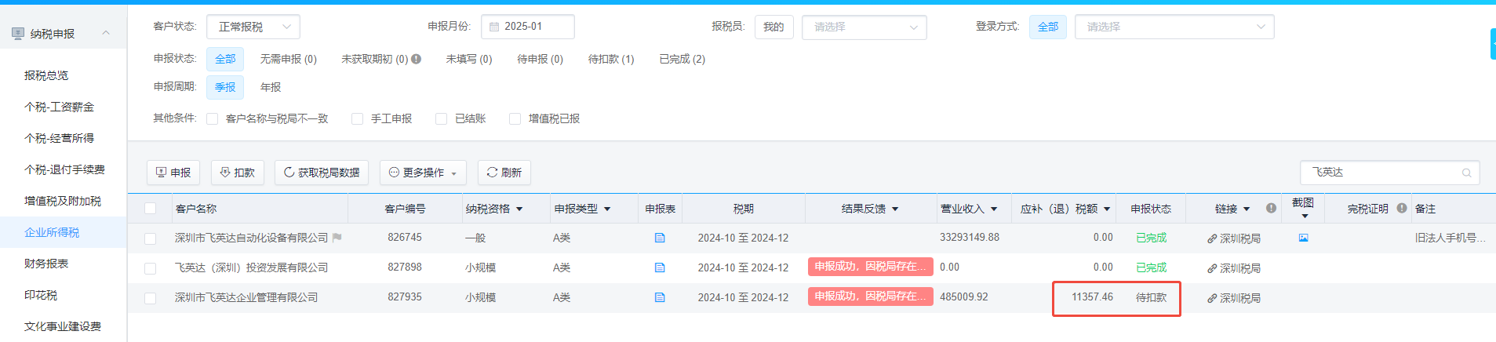Select 季报 declaration period

tap(225, 87)
